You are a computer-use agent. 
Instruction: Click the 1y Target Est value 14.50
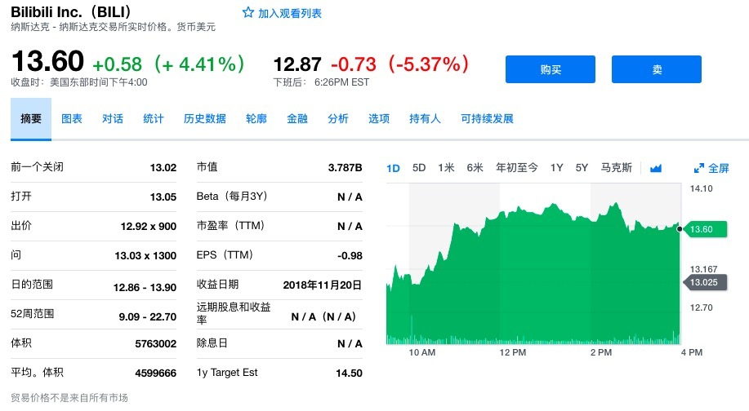pyautogui.click(x=350, y=373)
